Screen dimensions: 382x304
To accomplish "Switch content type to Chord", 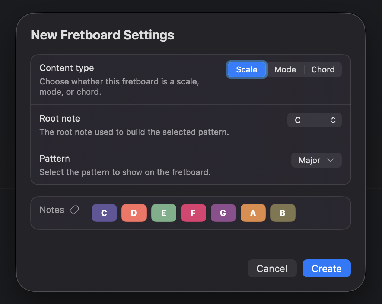I will click(323, 69).
